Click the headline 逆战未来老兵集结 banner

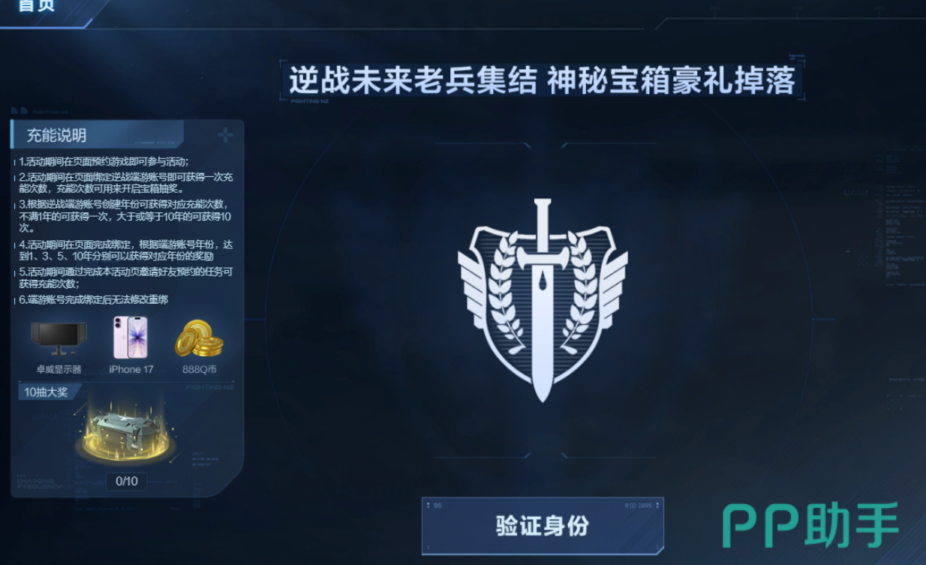tap(542, 80)
